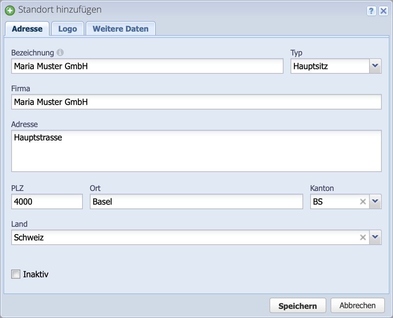Click the Abbrechen button
Viewport: 393px width, 318px height.
pyautogui.click(x=358, y=305)
